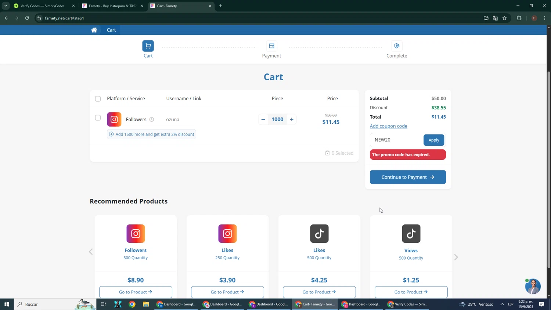Click the clock info icon beside Followers
Viewport: 551px width, 310px height.
click(x=152, y=120)
